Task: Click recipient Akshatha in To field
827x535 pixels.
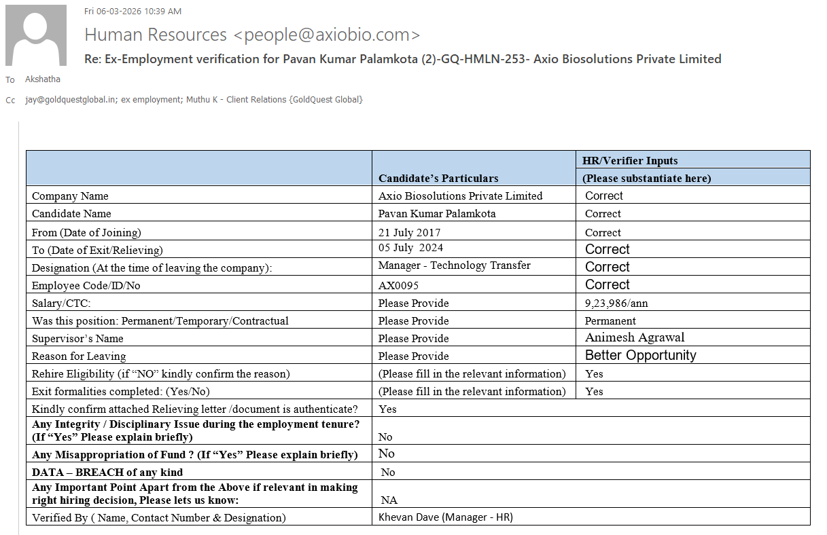Action: tap(43, 79)
